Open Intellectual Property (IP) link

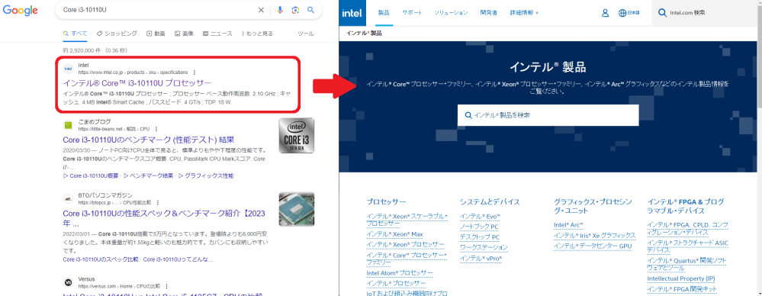point(681,278)
